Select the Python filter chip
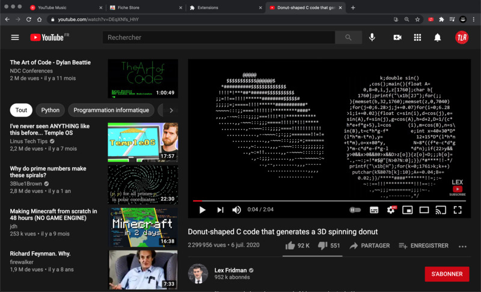Screen dimensions: 481x292 (51, 110)
